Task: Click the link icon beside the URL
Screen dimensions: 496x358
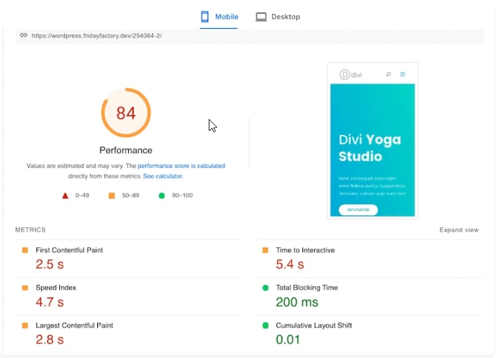Action: (x=23, y=35)
